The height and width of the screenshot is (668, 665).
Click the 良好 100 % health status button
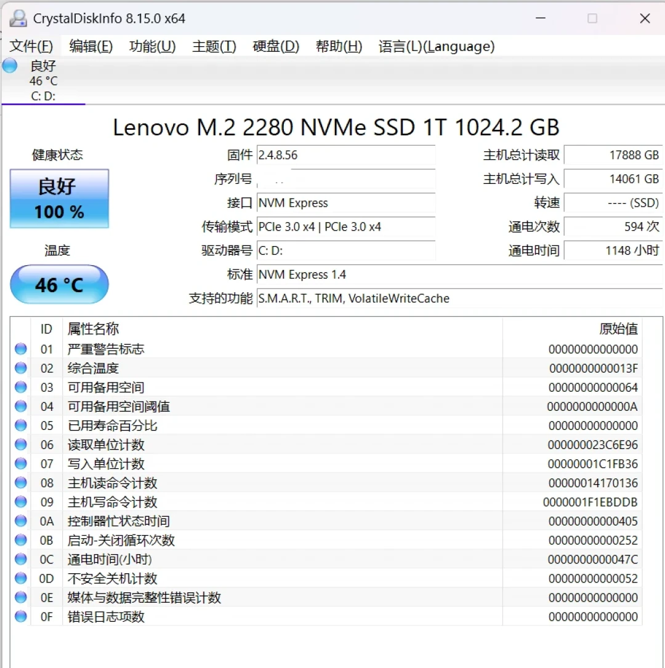59,199
